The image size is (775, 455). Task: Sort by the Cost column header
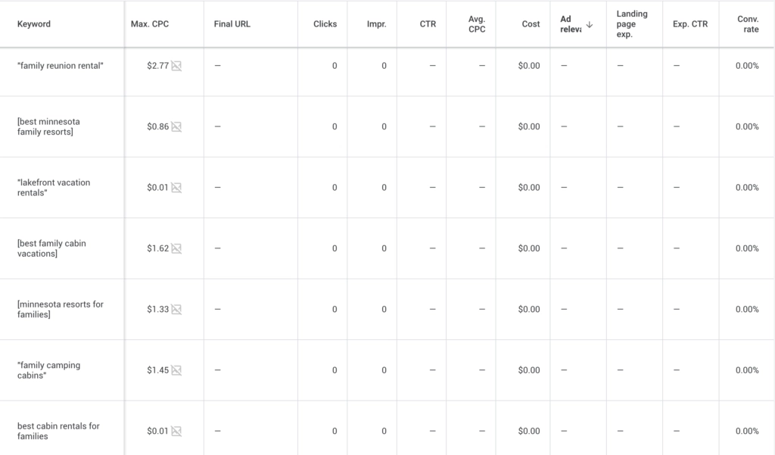coord(531,24)
